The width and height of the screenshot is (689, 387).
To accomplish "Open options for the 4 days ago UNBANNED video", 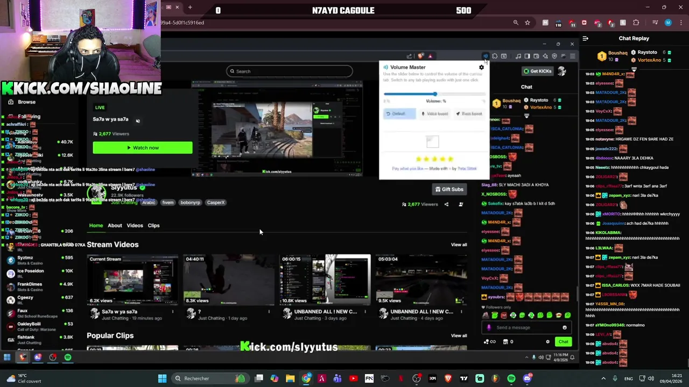I will pos(461,311).
